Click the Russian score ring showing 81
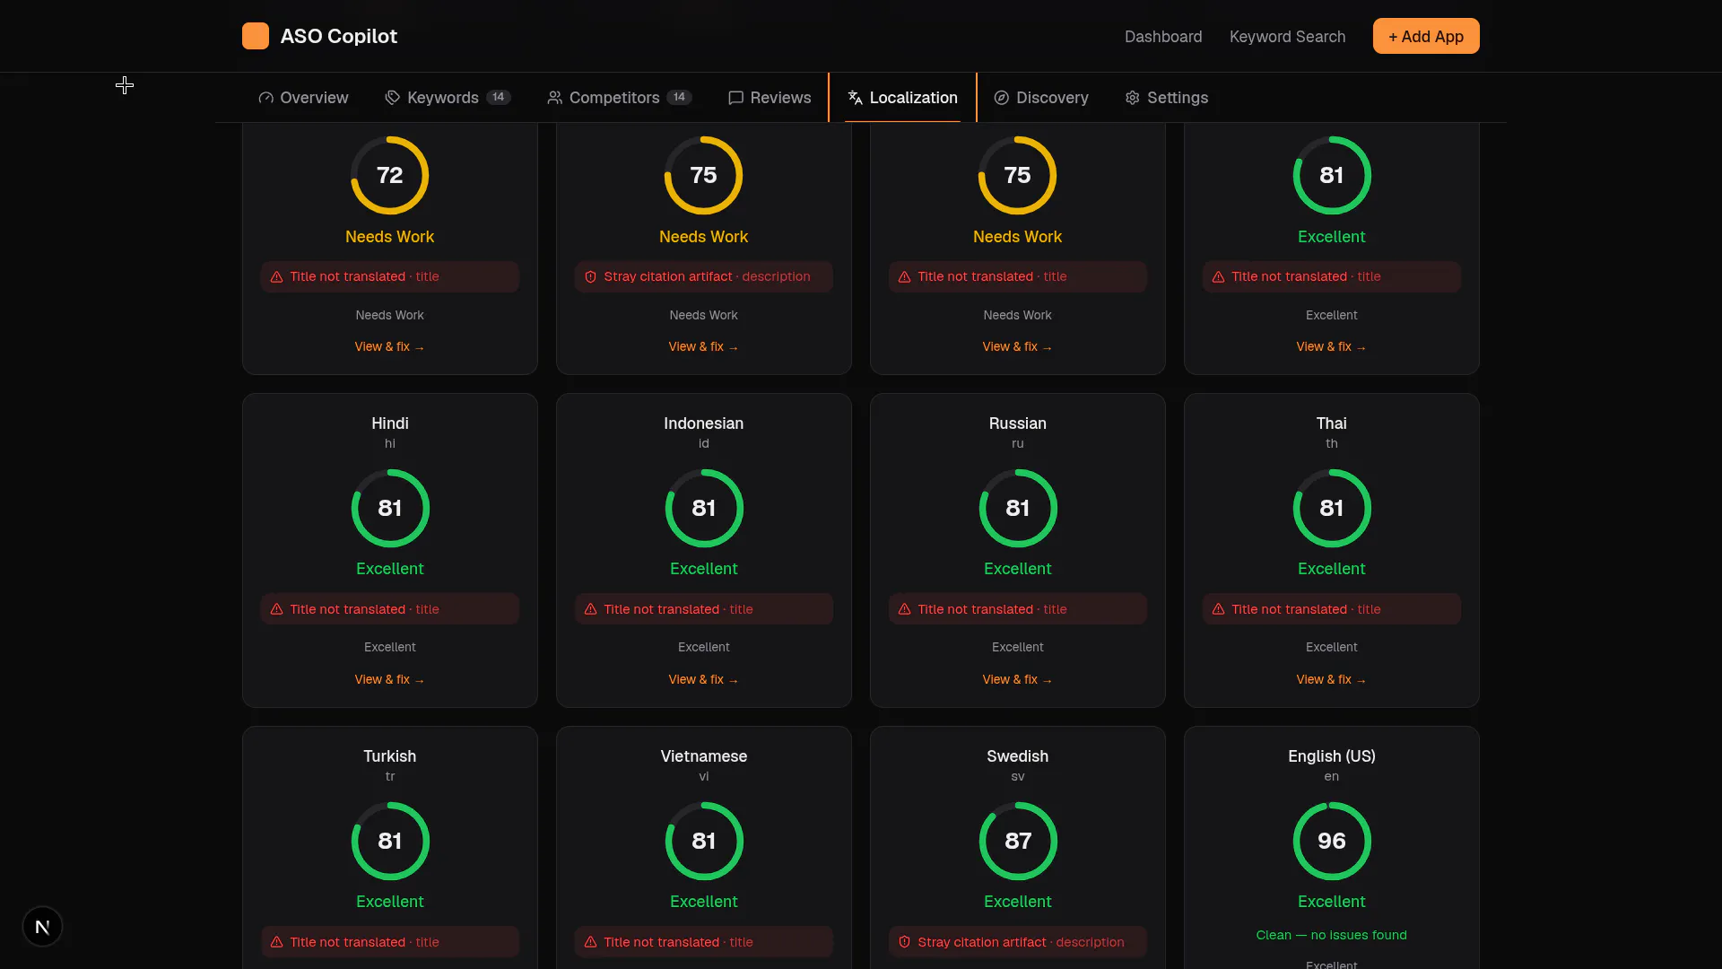Screen dimensions: 1722x969 [x=1018, y=508]
